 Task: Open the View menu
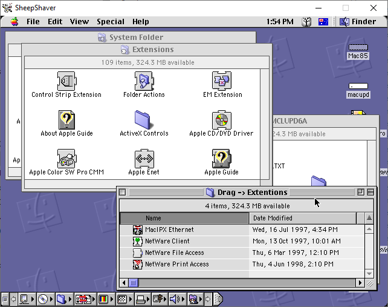click(79, 22)
